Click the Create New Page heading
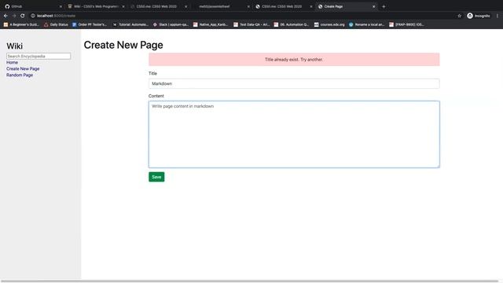This screenshot has height=283, width=503. 123,45
